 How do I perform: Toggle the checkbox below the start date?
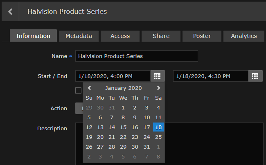(x=79, y=90)
